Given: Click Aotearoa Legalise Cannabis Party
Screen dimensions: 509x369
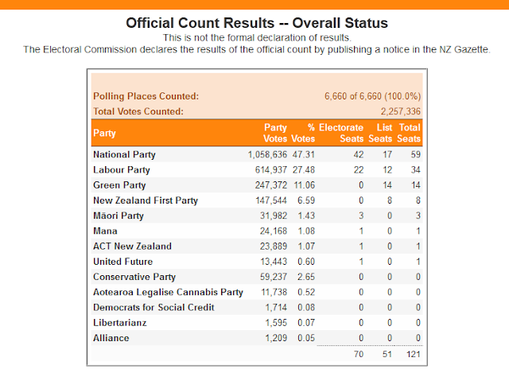Looking at the screenshot, I should click(168, 292).
